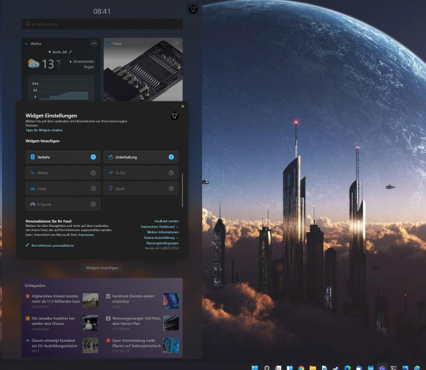This screenshot has height=370, width=426.
Task: Click the To Do blue checkmark icon
Action: click(111, 173)
